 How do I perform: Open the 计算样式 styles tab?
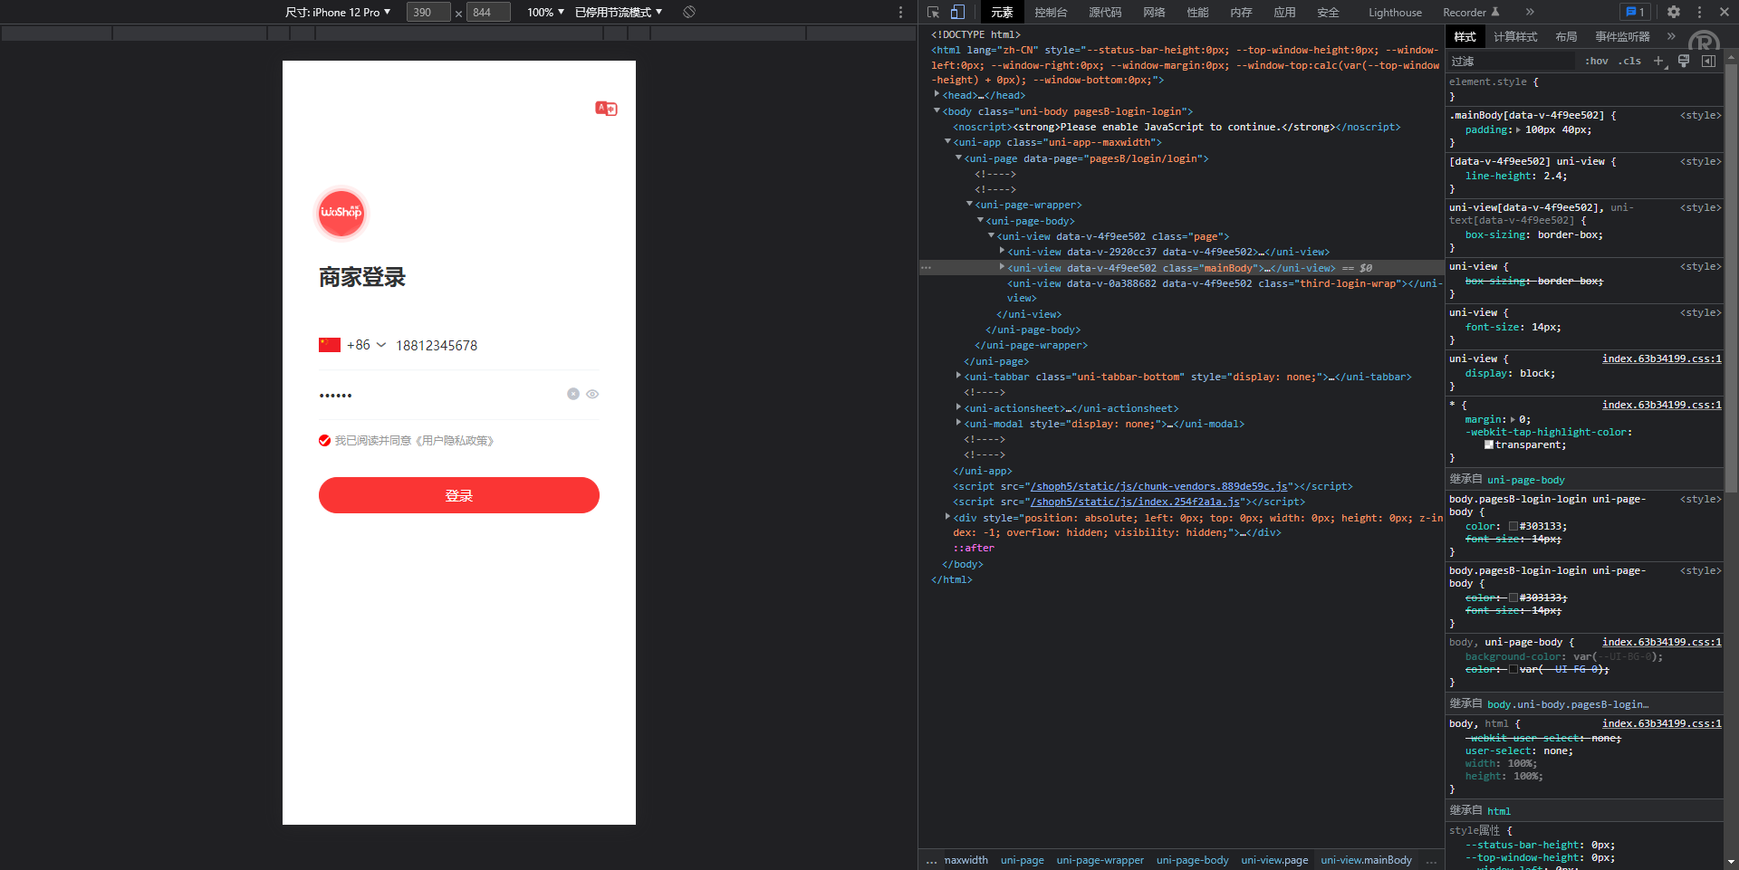pyautogui.click(x=1515, y=36)
